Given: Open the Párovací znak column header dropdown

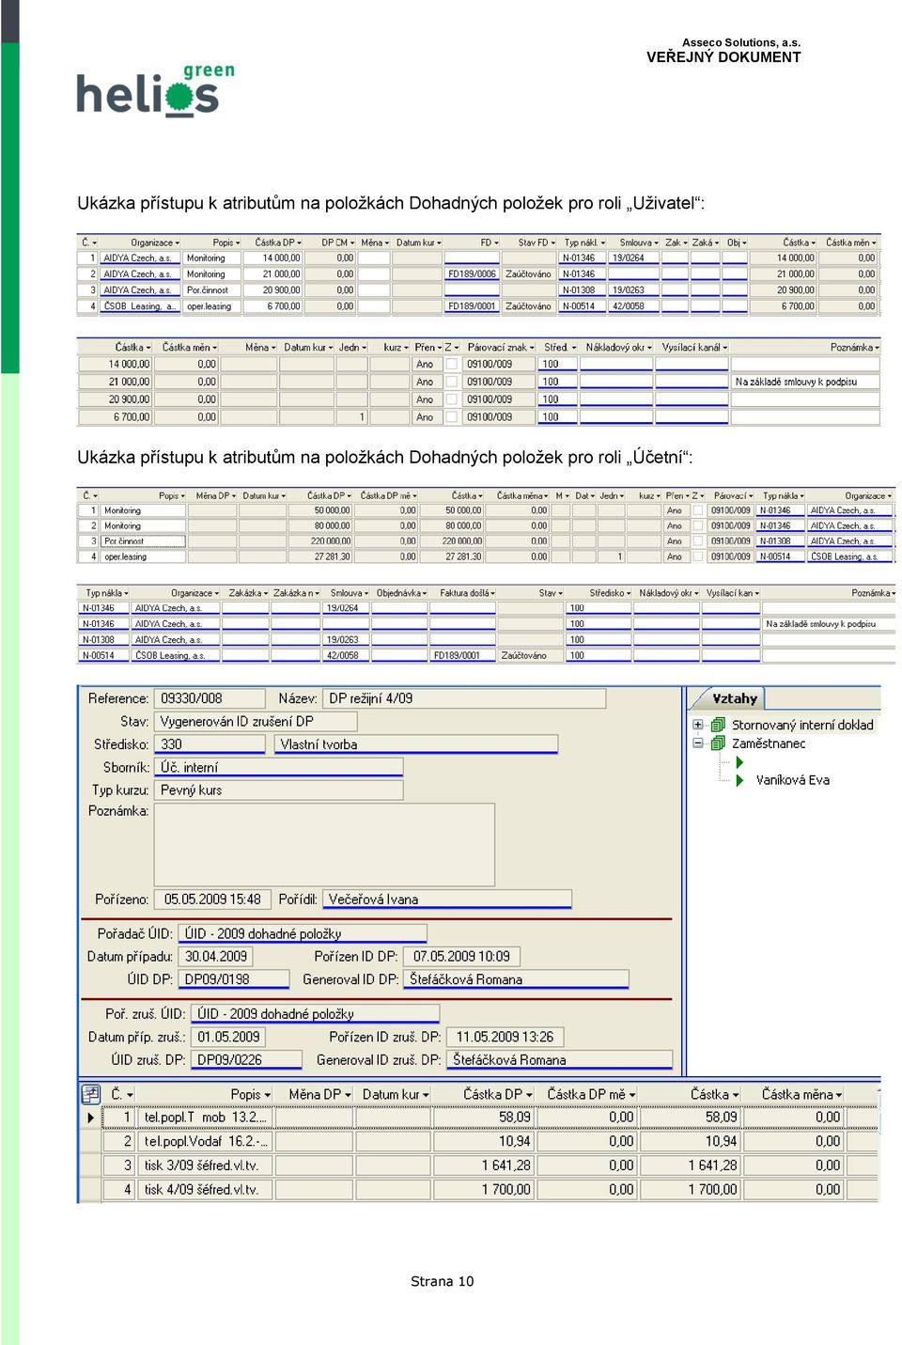Looking at the screenshot, I should 532,348.
